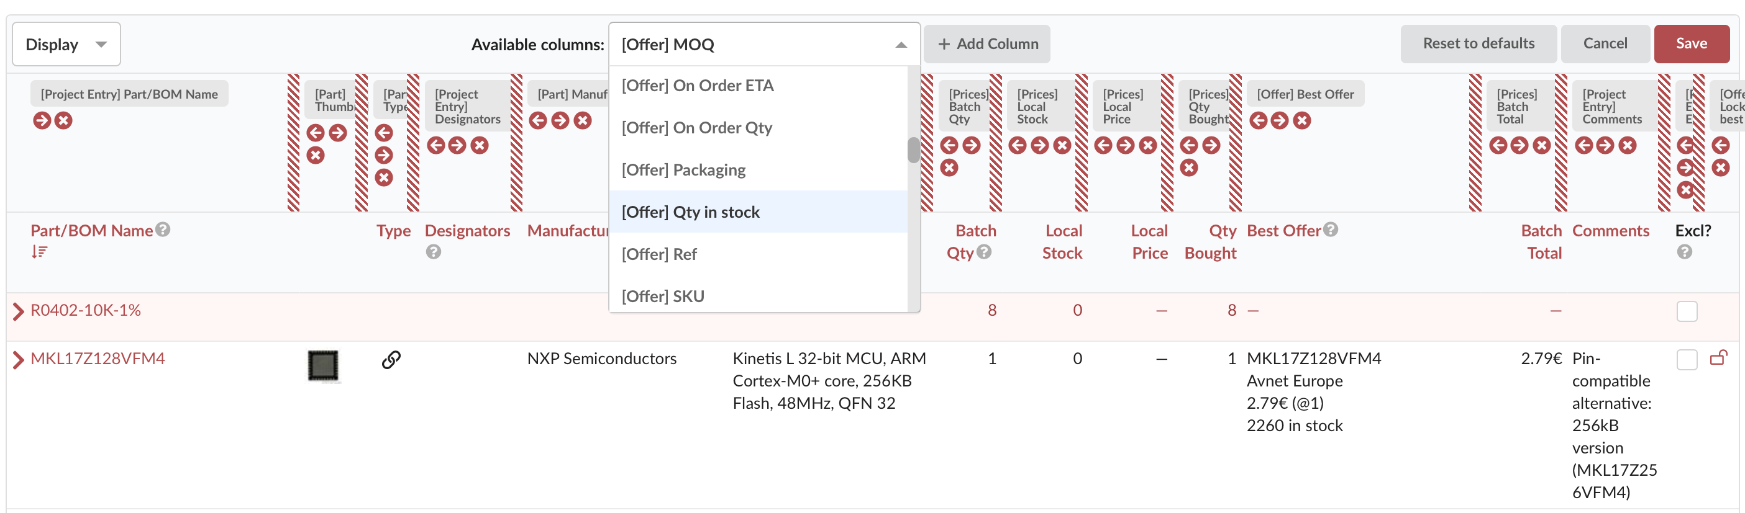Move Prices Local Stock column right
The height and width of the screenshot is (513, 1745).
click(1040, 145)
